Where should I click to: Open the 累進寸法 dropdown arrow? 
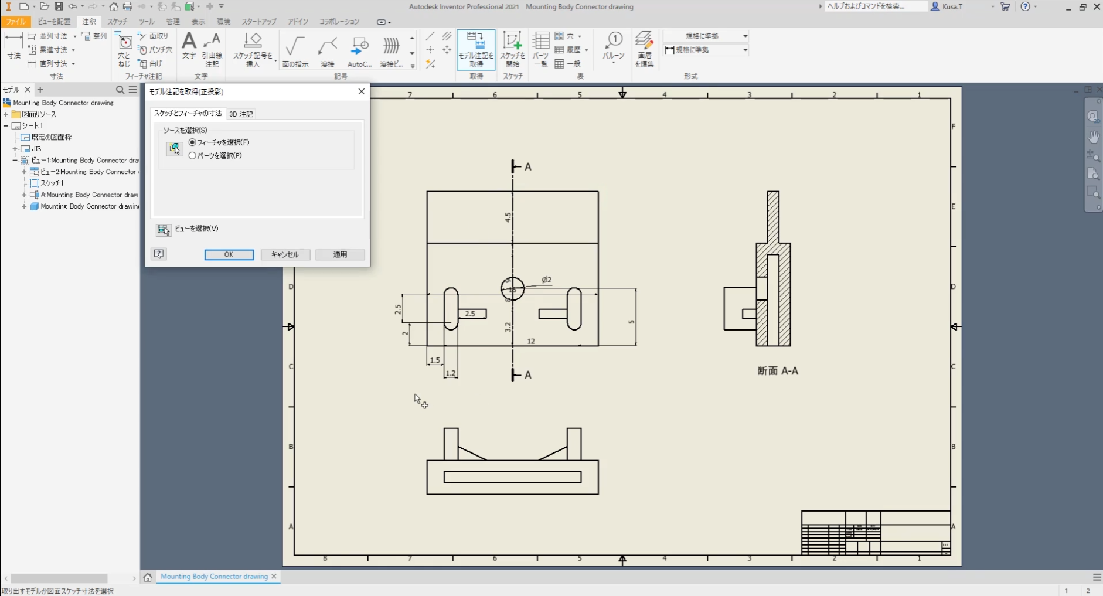pos(73,50)
